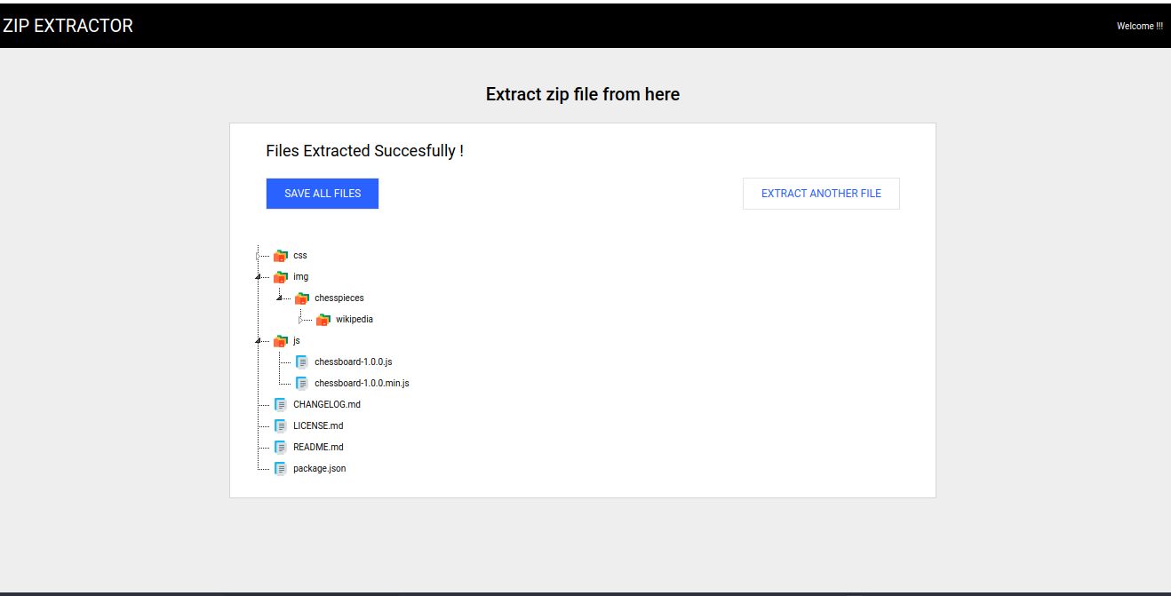Image resolution: width=1171 pixels, height=596 pixels.
Task: Click the img folder icon
Action: click(281, 276)
